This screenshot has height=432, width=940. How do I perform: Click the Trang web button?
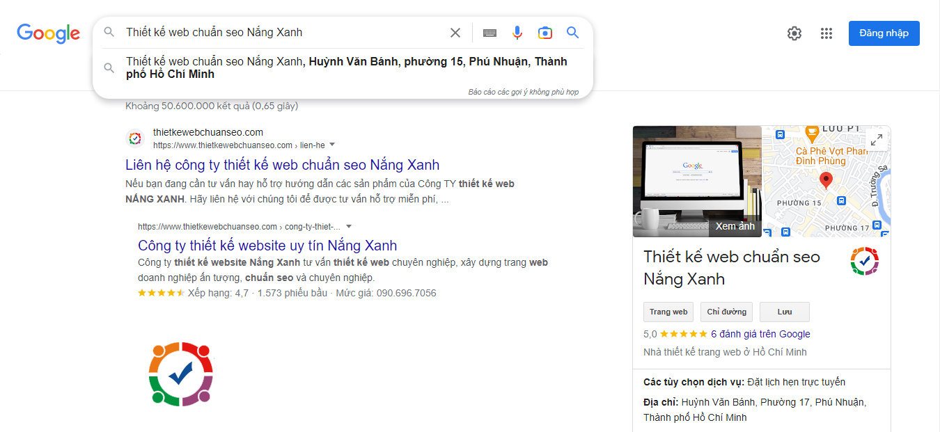(x=668, y=312)
